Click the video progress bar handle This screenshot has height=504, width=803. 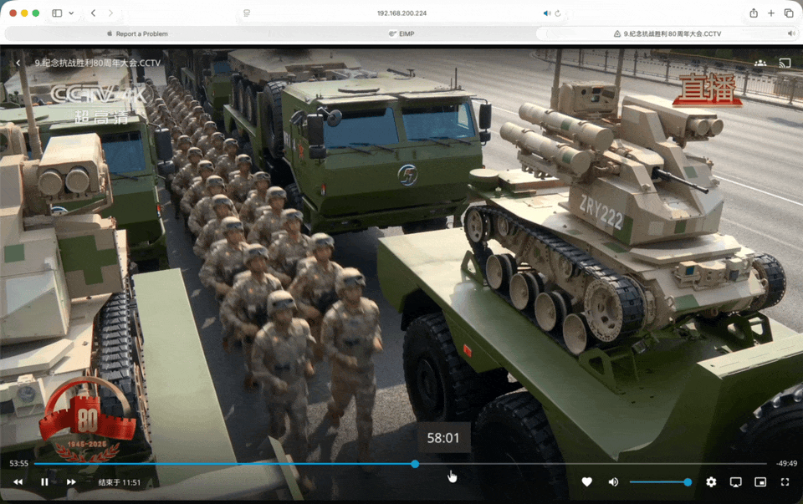tap(415, 464)
